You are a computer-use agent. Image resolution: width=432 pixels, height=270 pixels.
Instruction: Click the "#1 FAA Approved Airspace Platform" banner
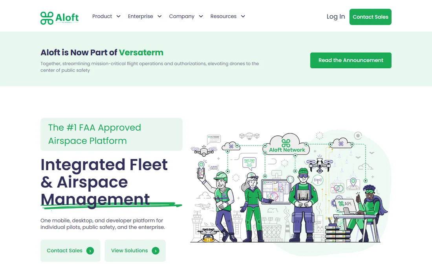[x=111, y=134]
